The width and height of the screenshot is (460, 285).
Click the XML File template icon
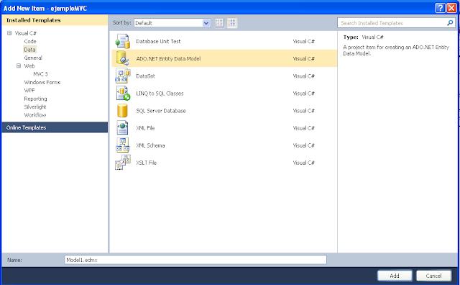(122, 128)
